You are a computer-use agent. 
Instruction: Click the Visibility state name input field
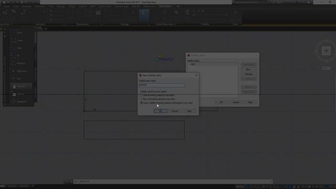[x=162, y=85]
